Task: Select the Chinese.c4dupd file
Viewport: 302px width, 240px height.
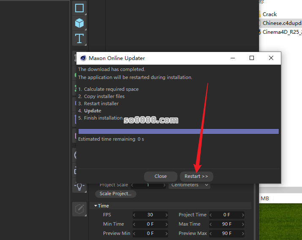Action: coord(281,23)
